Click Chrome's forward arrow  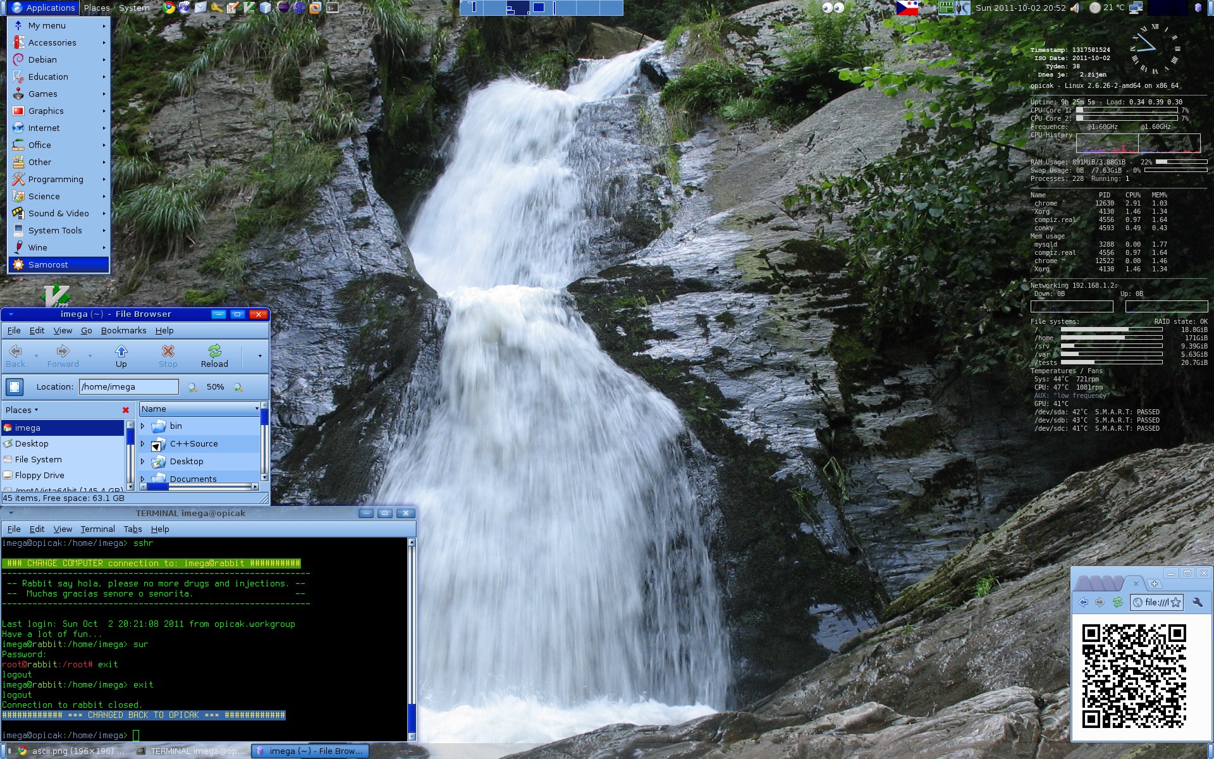[x=1100, y=602]
